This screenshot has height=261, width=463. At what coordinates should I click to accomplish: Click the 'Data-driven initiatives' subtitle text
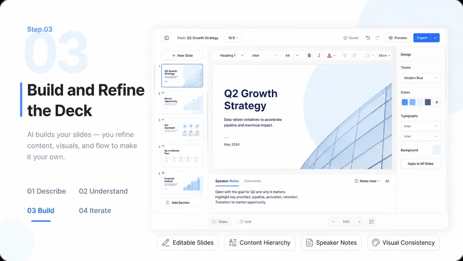point(253,122)
